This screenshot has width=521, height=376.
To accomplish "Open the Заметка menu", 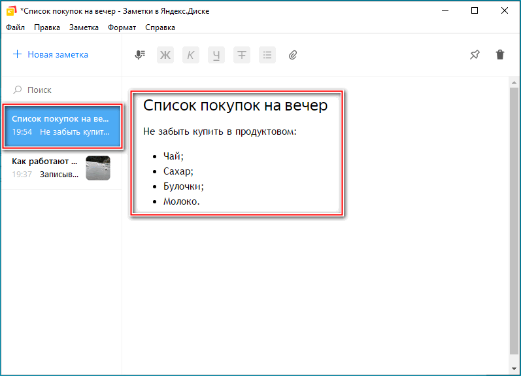I will [84, 27].
